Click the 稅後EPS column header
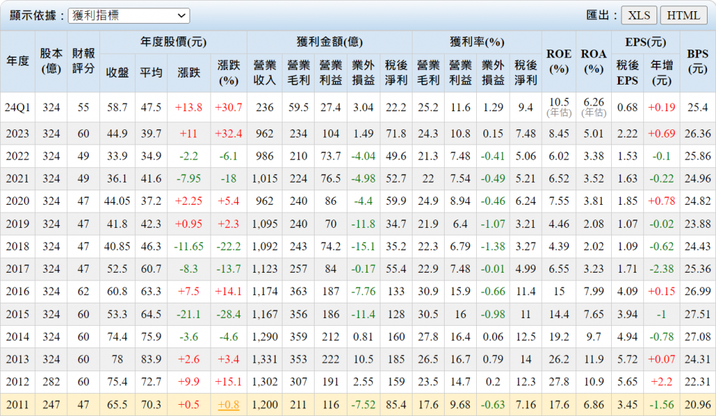 click(x=627, y=72)
